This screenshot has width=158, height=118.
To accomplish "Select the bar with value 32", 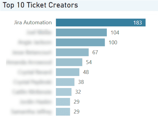I will click(x=64, y=92).
